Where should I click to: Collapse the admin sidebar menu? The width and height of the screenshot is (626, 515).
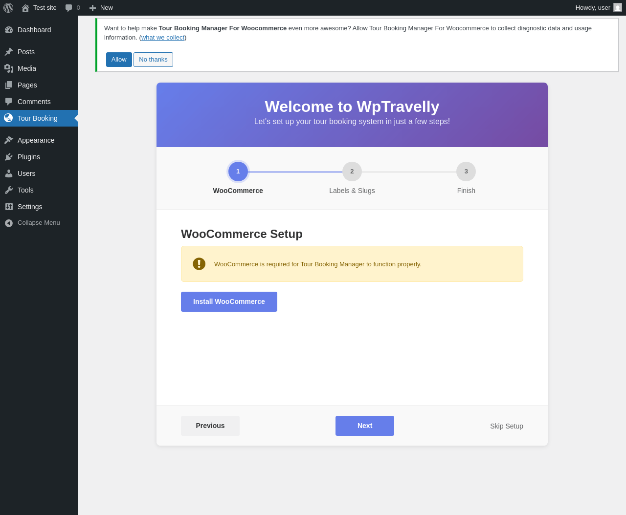point(39,223)
